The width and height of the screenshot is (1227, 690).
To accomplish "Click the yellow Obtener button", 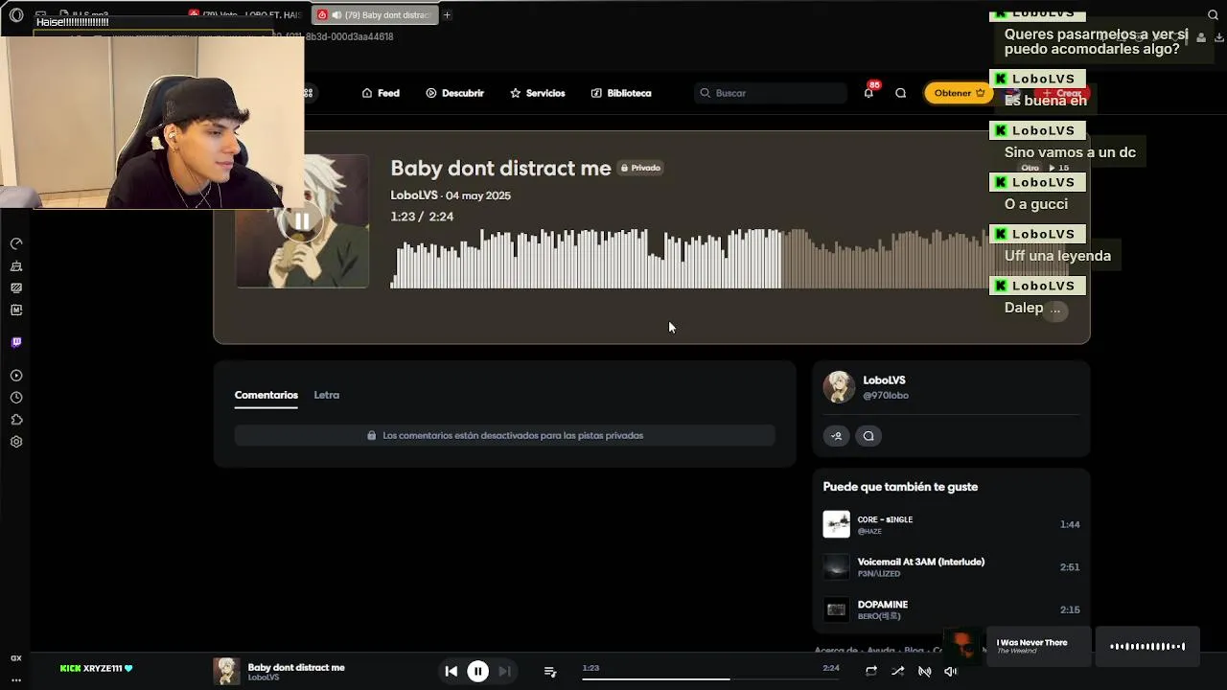I will [959, 93].
